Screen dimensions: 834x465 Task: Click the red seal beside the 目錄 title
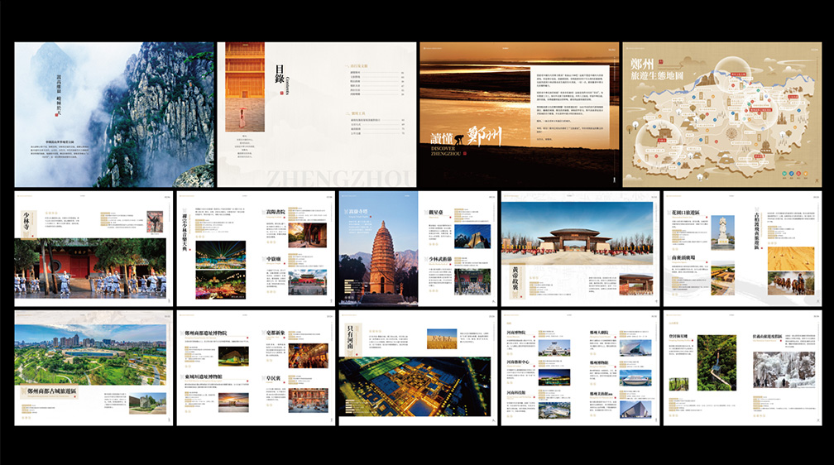coord(280,93)
